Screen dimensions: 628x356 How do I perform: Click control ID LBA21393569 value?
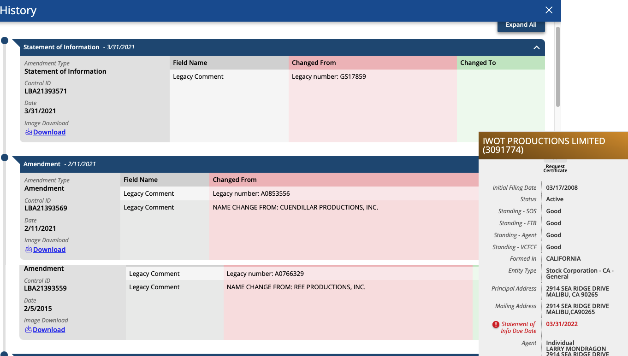46,208
